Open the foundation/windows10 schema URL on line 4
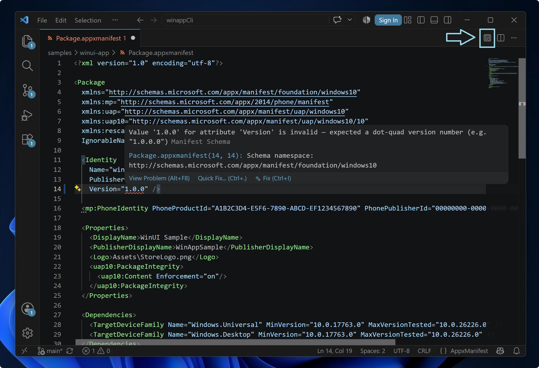This screenshot has height=368, width=539. click(233, 92)
